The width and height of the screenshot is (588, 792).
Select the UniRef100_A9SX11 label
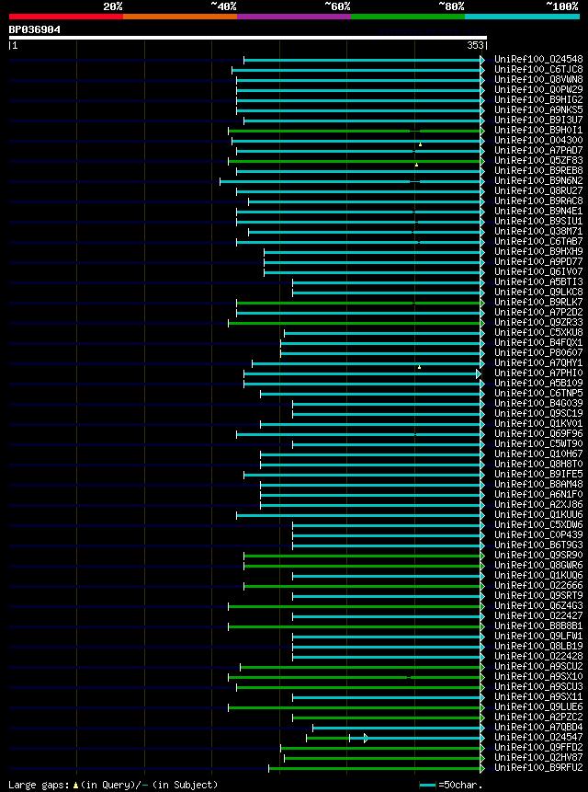pyautogui.click(x=538, y=697)
